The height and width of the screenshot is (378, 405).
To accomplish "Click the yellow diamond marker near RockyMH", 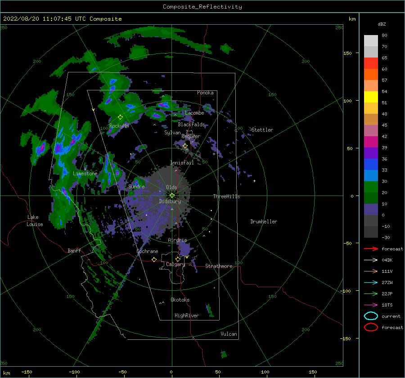I will pyautogui.click(x=120, y=117).
